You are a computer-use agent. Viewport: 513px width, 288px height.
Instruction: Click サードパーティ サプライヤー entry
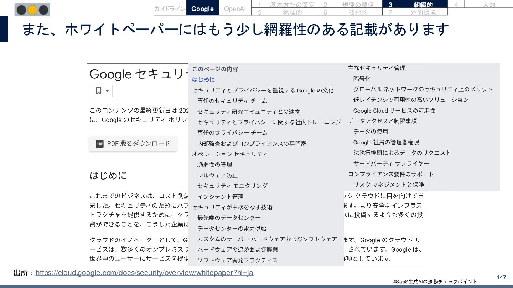pos(391,164)
